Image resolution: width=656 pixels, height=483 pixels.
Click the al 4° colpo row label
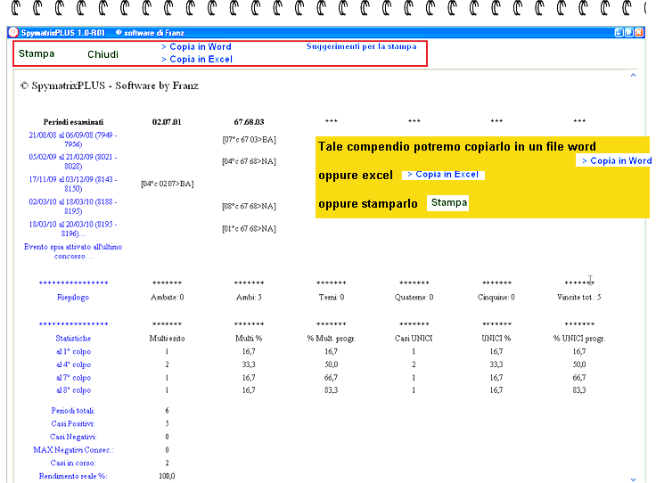coord(74,364)
